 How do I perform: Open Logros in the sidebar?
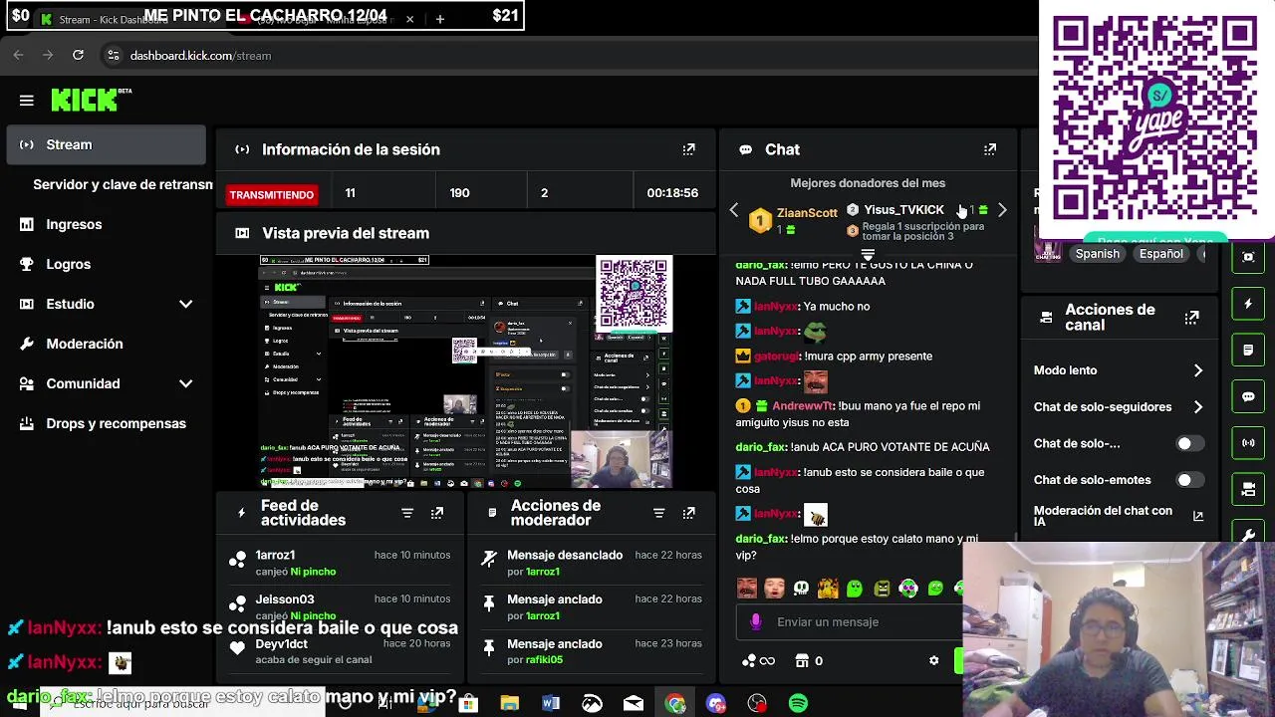tap(106, 264)
